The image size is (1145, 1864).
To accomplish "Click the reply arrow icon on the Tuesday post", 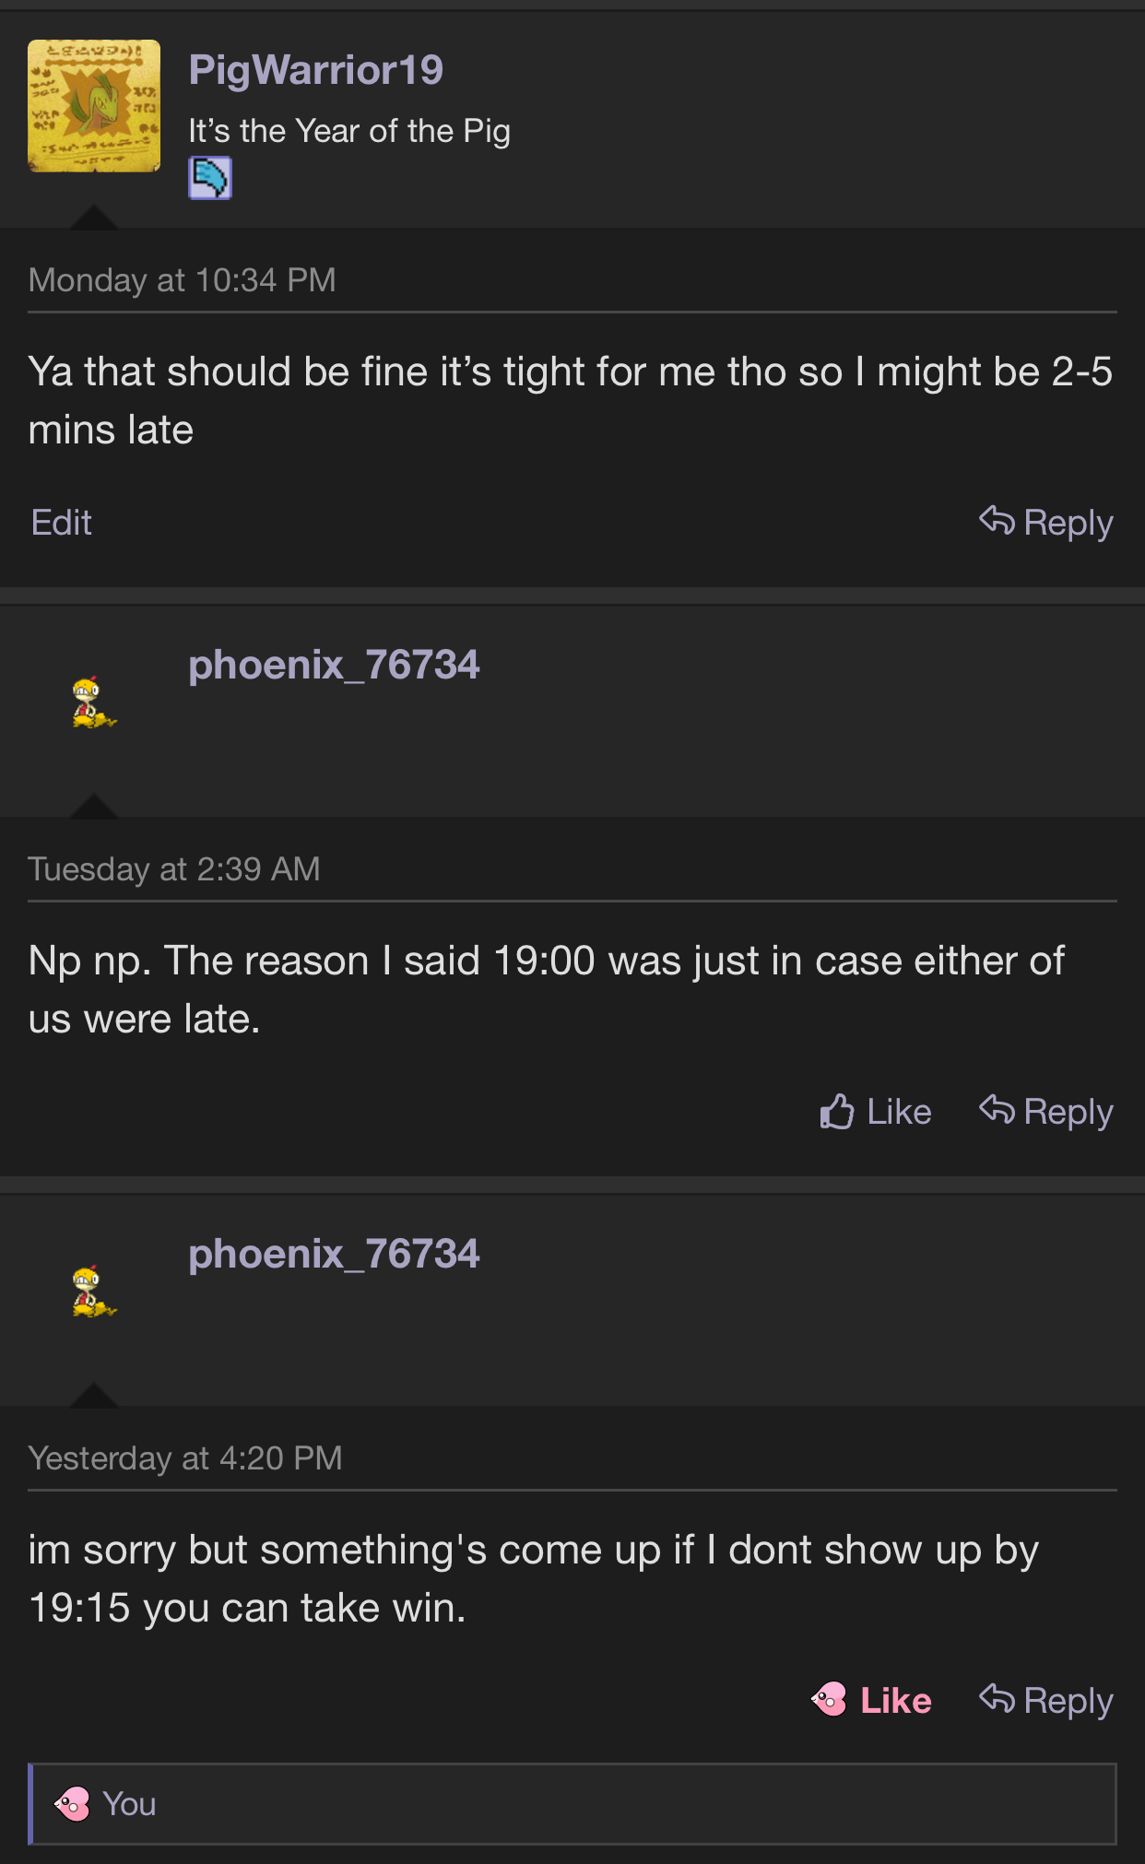I will pyautogui.click(x=997, y=1110).
